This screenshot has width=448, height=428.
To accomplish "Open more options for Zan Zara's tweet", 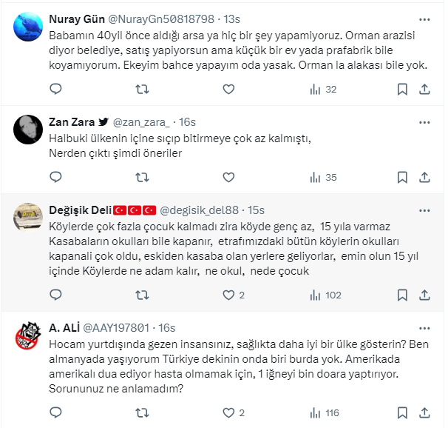I will click(425, 121).
